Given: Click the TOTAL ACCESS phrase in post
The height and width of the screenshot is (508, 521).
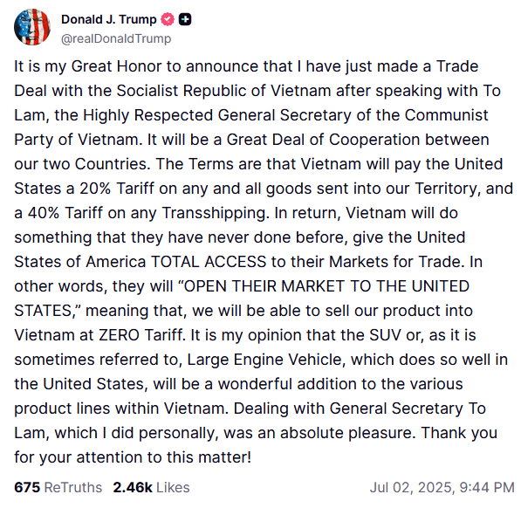Looking at the screenshot, I should [x=209, y=262].
